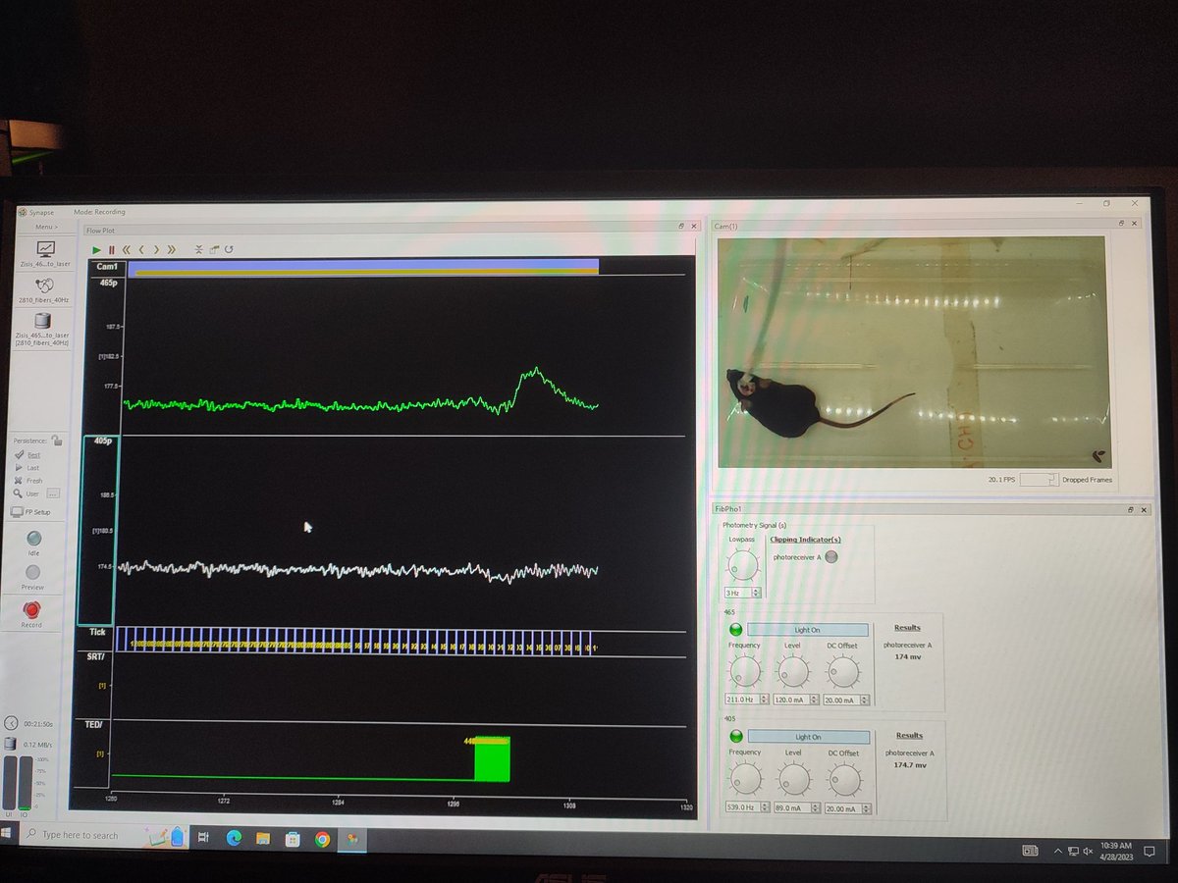Select the TED/ row label
Viewport: 1178px width, 883px height.
[x=96, y=724]
